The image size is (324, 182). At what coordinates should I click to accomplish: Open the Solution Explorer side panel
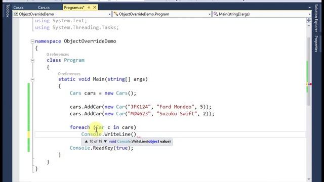316,18
